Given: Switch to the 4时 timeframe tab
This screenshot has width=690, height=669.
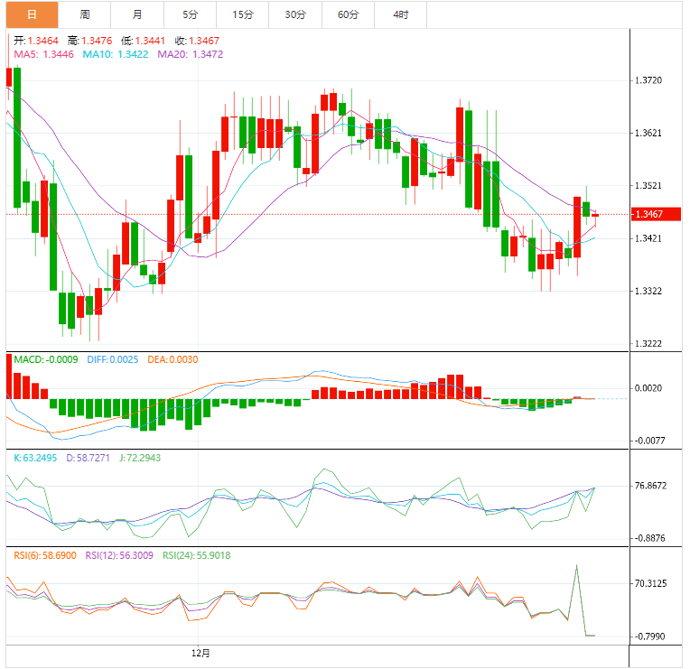Looking at the screenshot, I should tap(400, 14).
